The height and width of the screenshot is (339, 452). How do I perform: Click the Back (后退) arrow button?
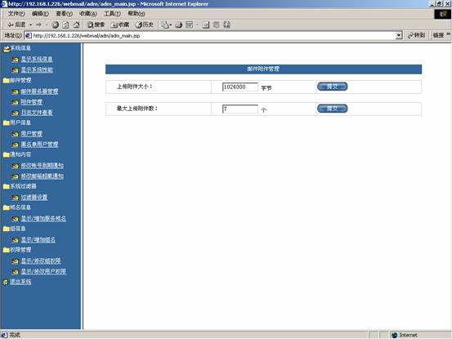[16, 25]
